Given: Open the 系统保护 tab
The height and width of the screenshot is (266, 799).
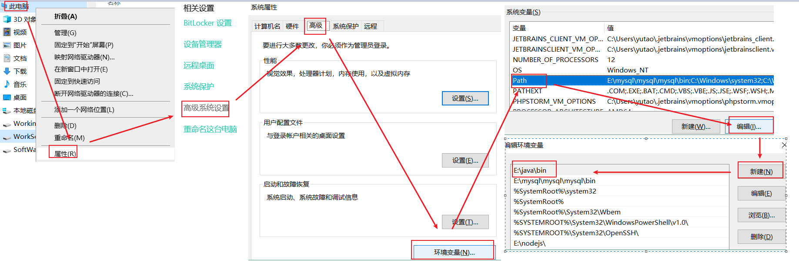Looking at the screenshot, I should [345, 26].
